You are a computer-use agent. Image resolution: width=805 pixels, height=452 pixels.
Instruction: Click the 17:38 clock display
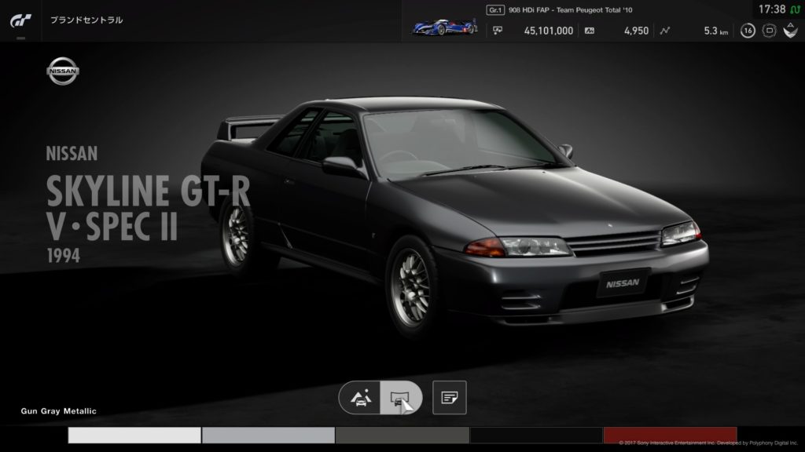tap(772, 9)
